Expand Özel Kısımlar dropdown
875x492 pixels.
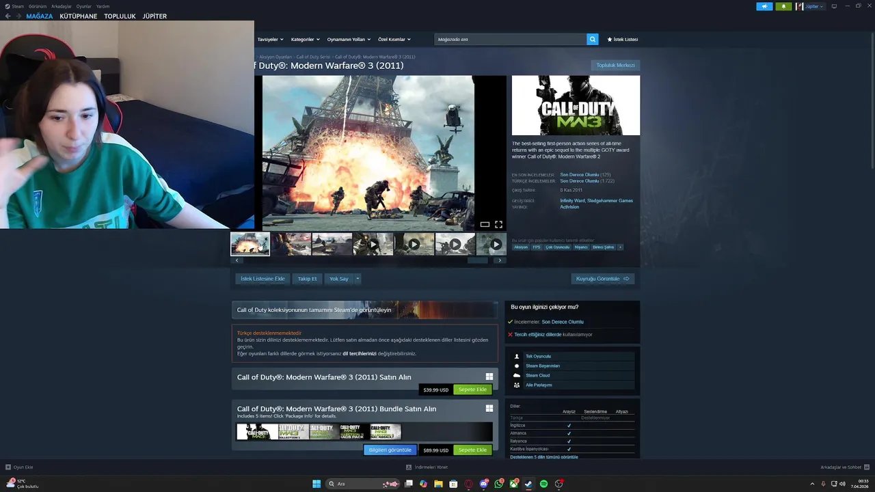pyautogui.click(x=394, y=40)
